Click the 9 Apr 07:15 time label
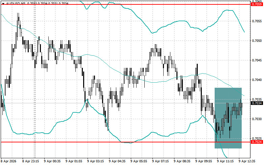Viewport: 264px width, 165px height. (160, 161)
